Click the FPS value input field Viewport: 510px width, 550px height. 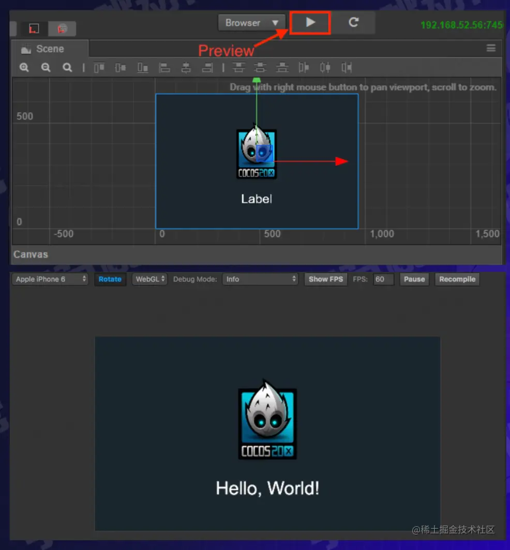click(x=383, y=279)
